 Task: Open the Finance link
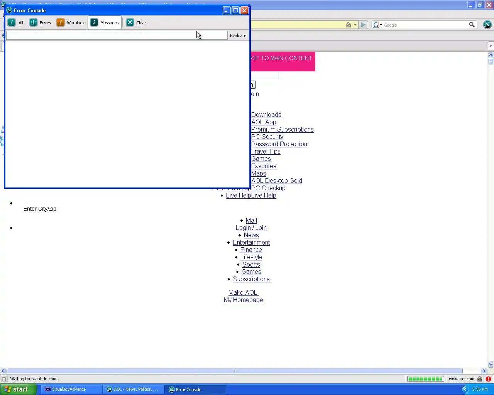click(251, 250)
